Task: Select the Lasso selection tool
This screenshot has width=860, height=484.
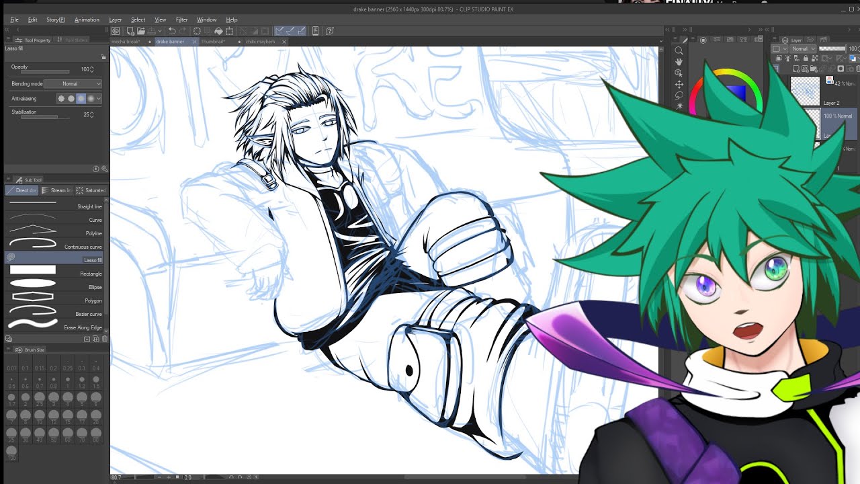Action: pyautogui.click(x=679, y=95)
